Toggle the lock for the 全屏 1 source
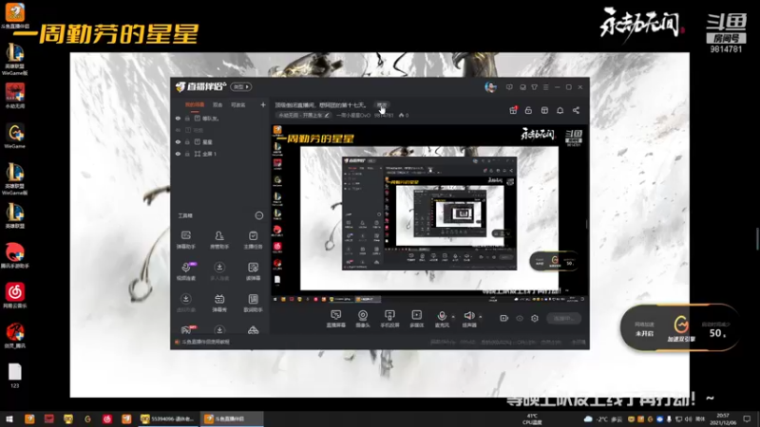Viewport: 760px width, 427px height. tap(187, 154)
